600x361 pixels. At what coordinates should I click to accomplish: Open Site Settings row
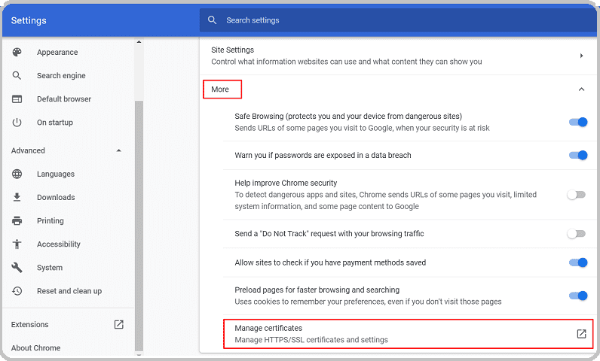[398, 56]
